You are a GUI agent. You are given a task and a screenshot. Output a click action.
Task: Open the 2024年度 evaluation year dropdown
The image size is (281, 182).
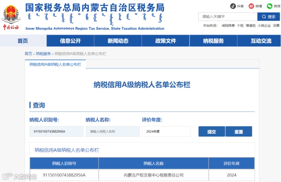[x=166, y=131]
